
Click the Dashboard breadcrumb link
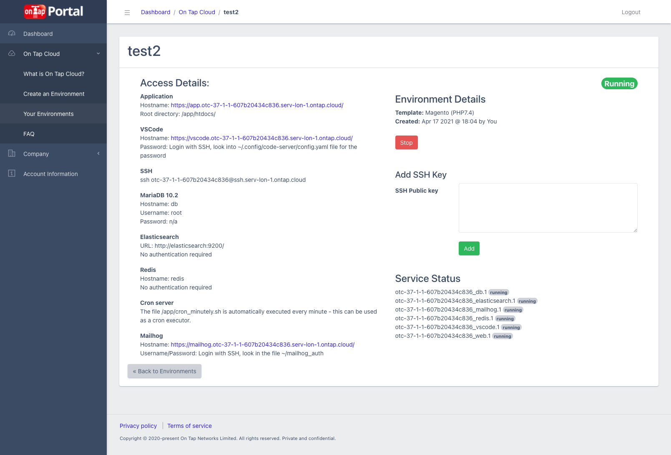point(156,12)
